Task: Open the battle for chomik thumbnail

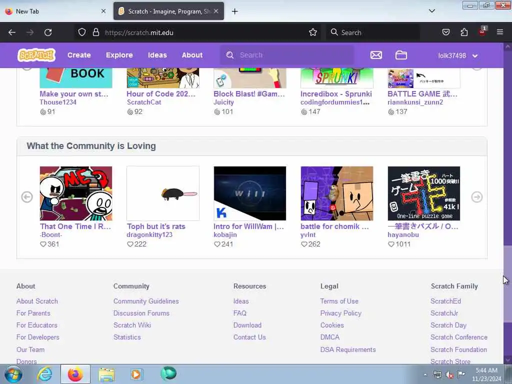Action: pyautogui.click(x=336, y=193)
